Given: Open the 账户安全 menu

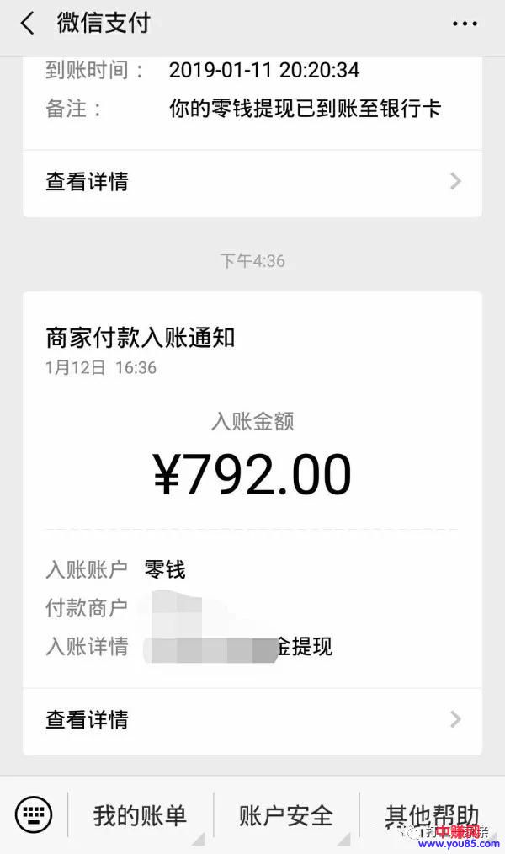Looking at the screenshot, I should point(286,815).
